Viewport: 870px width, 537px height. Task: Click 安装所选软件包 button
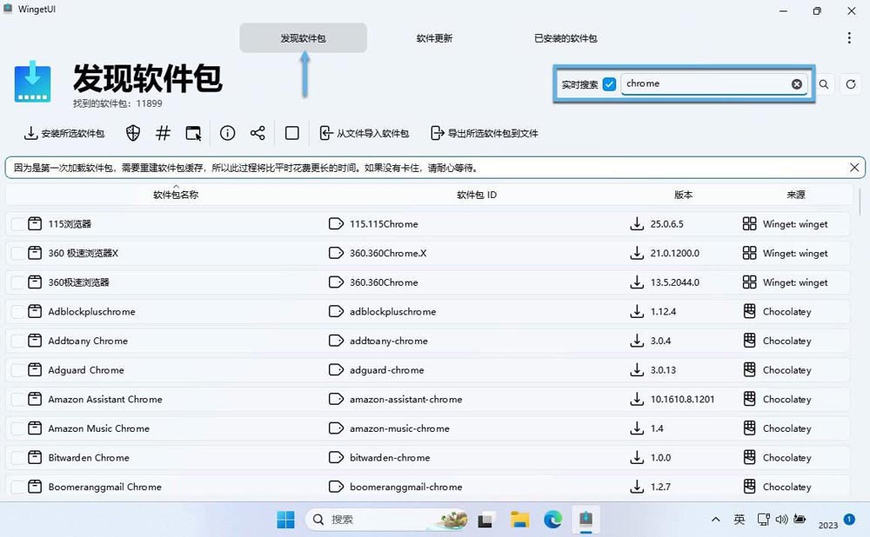point(64,133)
